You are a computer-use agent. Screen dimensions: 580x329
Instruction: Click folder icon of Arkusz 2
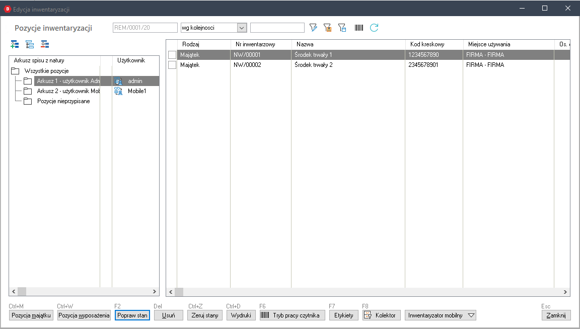click(x=28, y=91)
